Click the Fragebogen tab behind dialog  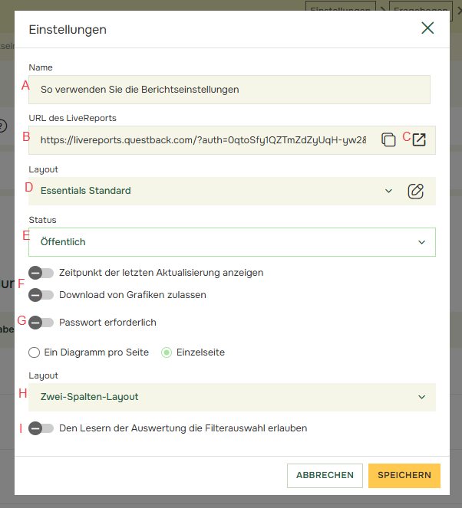421,6
